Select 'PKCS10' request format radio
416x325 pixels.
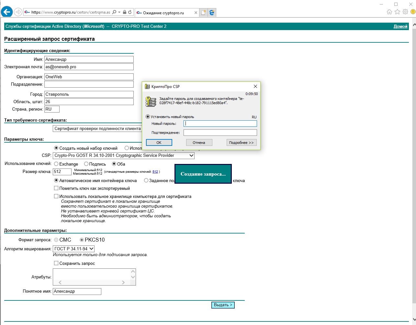point(82,240)
